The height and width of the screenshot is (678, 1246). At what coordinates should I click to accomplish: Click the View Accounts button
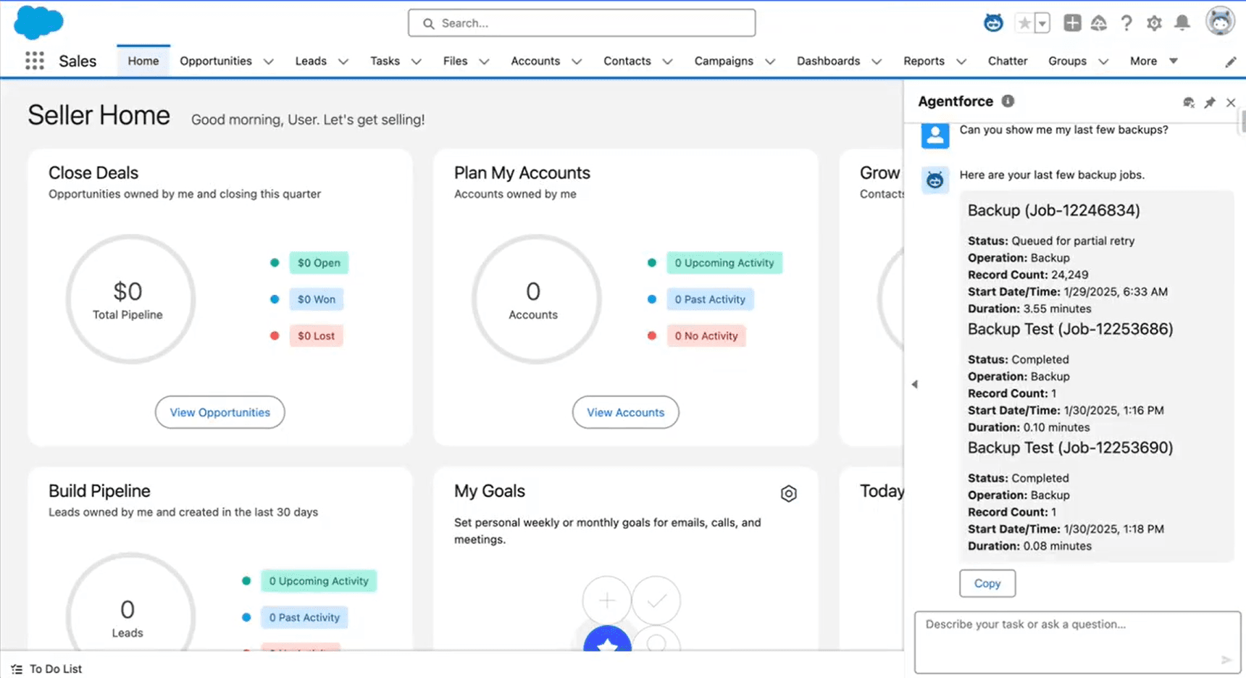pyautogui.click(x=625, y=412)
